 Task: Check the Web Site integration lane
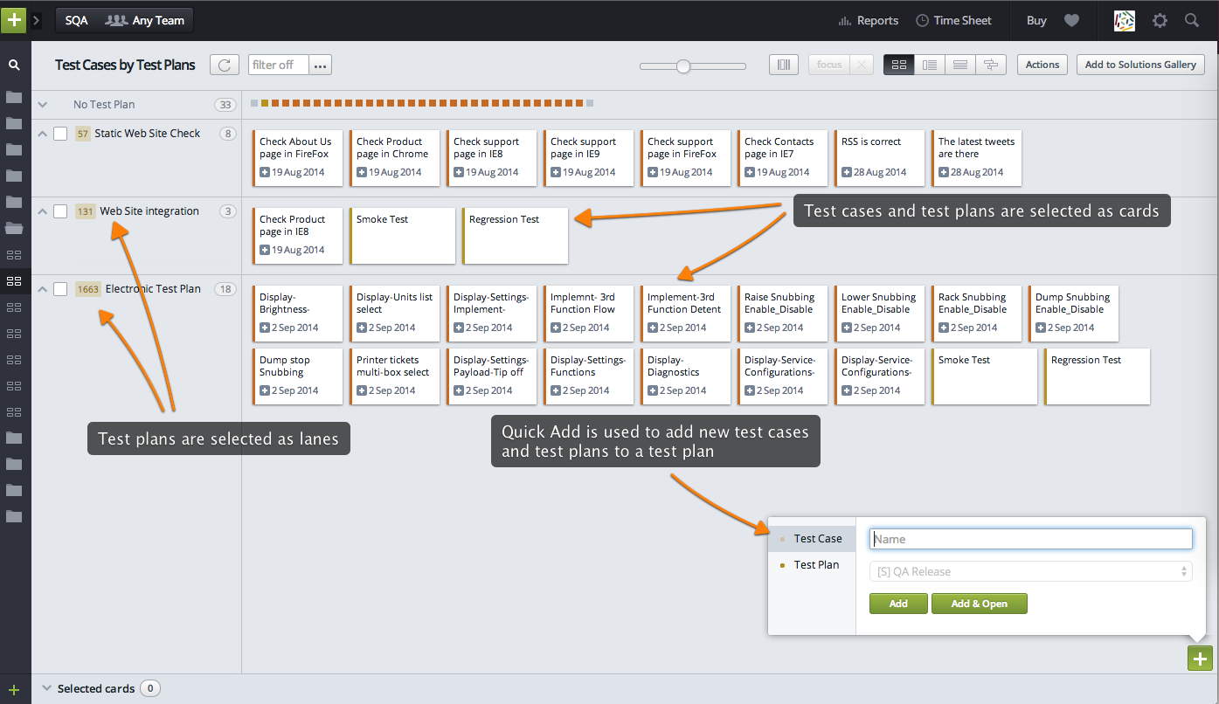(x=59, y=211)
